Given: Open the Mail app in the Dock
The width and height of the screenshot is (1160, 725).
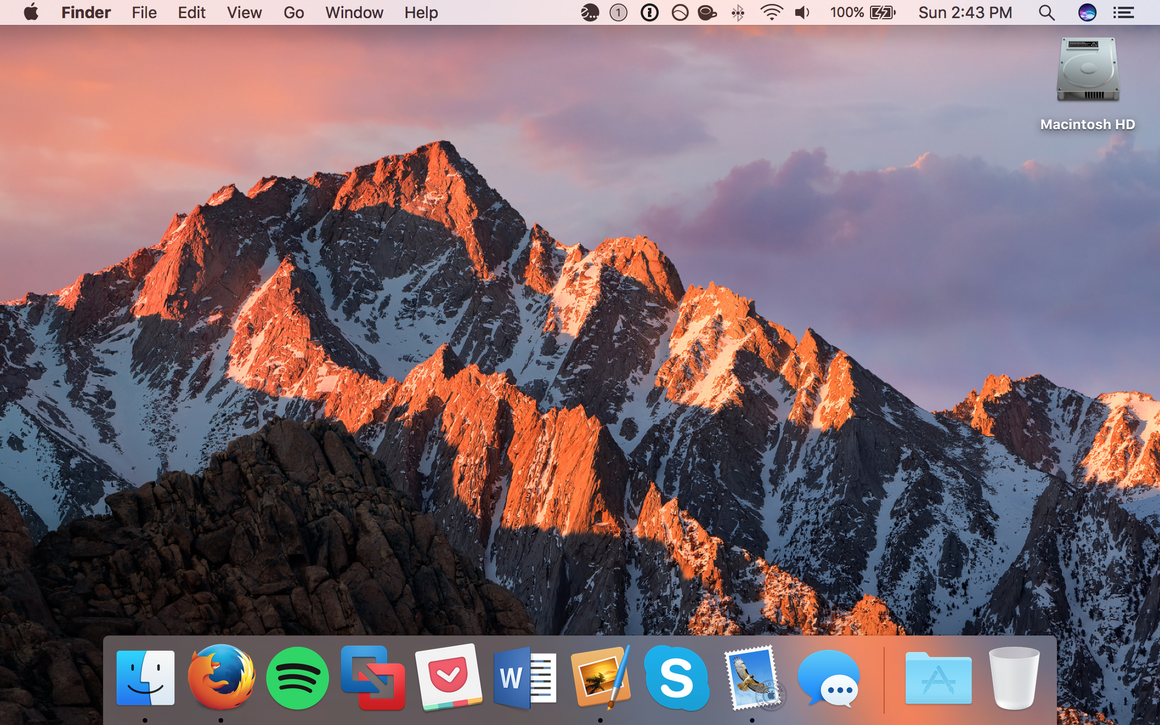Looking at the screenshot, I should point(753,677).
